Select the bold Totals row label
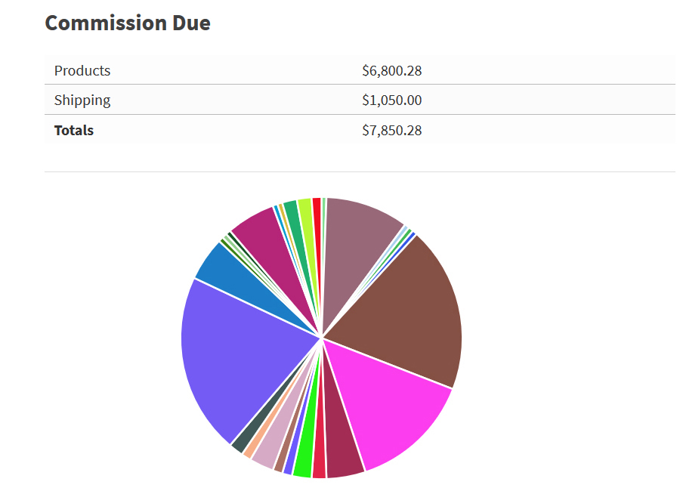 (74, 130)
